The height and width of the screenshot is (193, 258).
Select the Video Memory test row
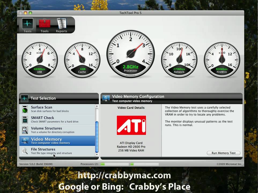(x=57, y=141)
